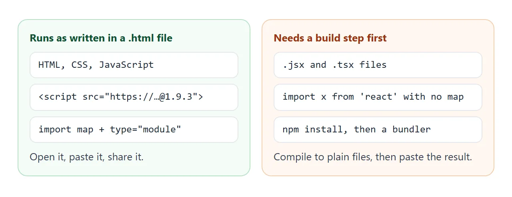Image resolution: width=512 pixels, height=197 pixels.
Task: Select the 'import map + type="module"' box
Action: click(134, 130)
